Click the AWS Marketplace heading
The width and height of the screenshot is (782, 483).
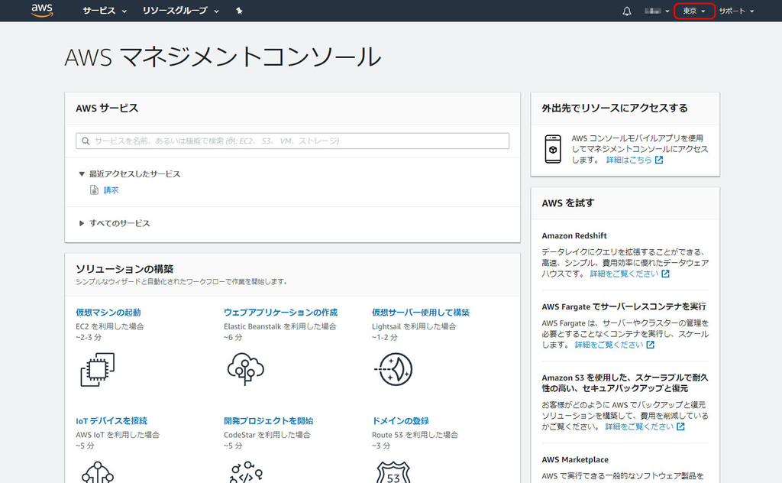tap(575, 459)
